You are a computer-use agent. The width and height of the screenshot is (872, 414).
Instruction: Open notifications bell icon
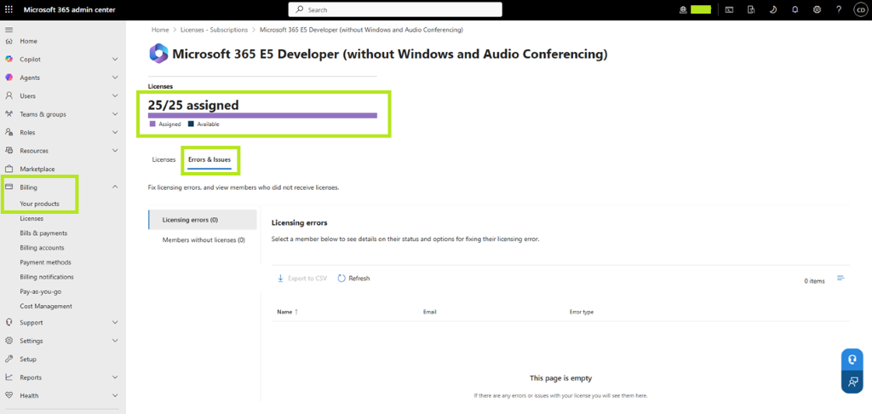pyautogui.click(x=795, y=9)
